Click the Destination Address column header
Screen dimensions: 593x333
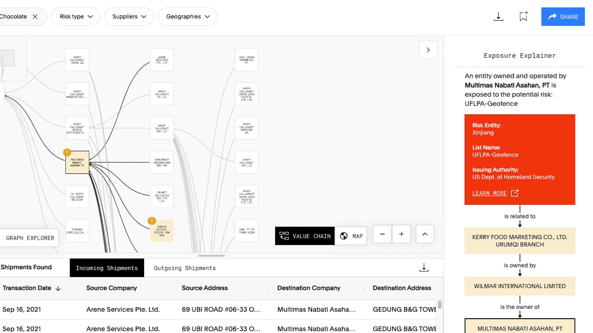click(x=402, y=288)
